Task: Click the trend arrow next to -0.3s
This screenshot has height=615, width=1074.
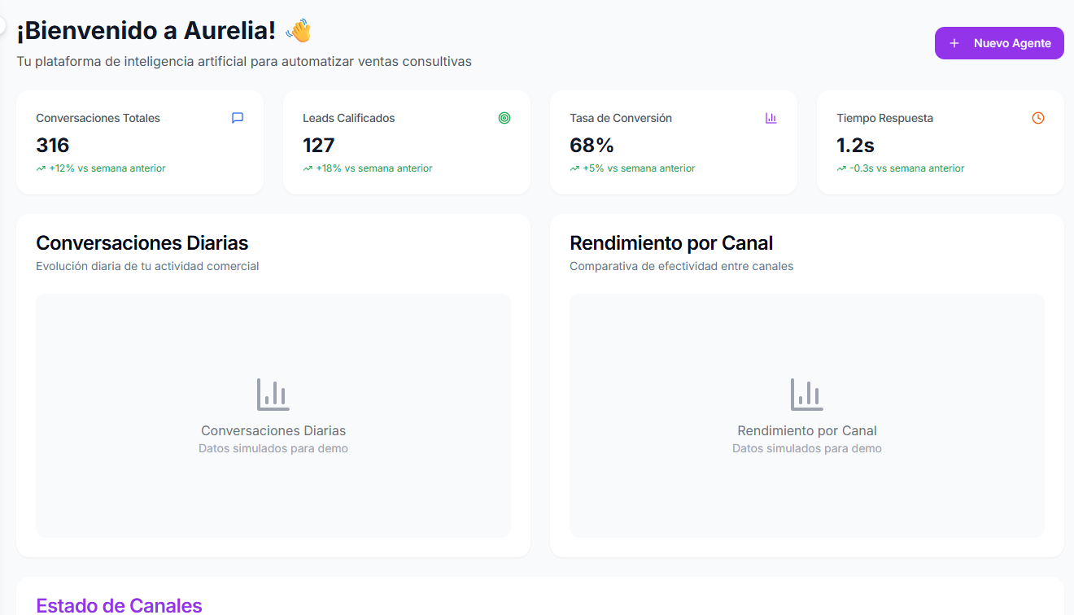Action: click(x=841, y=168)
